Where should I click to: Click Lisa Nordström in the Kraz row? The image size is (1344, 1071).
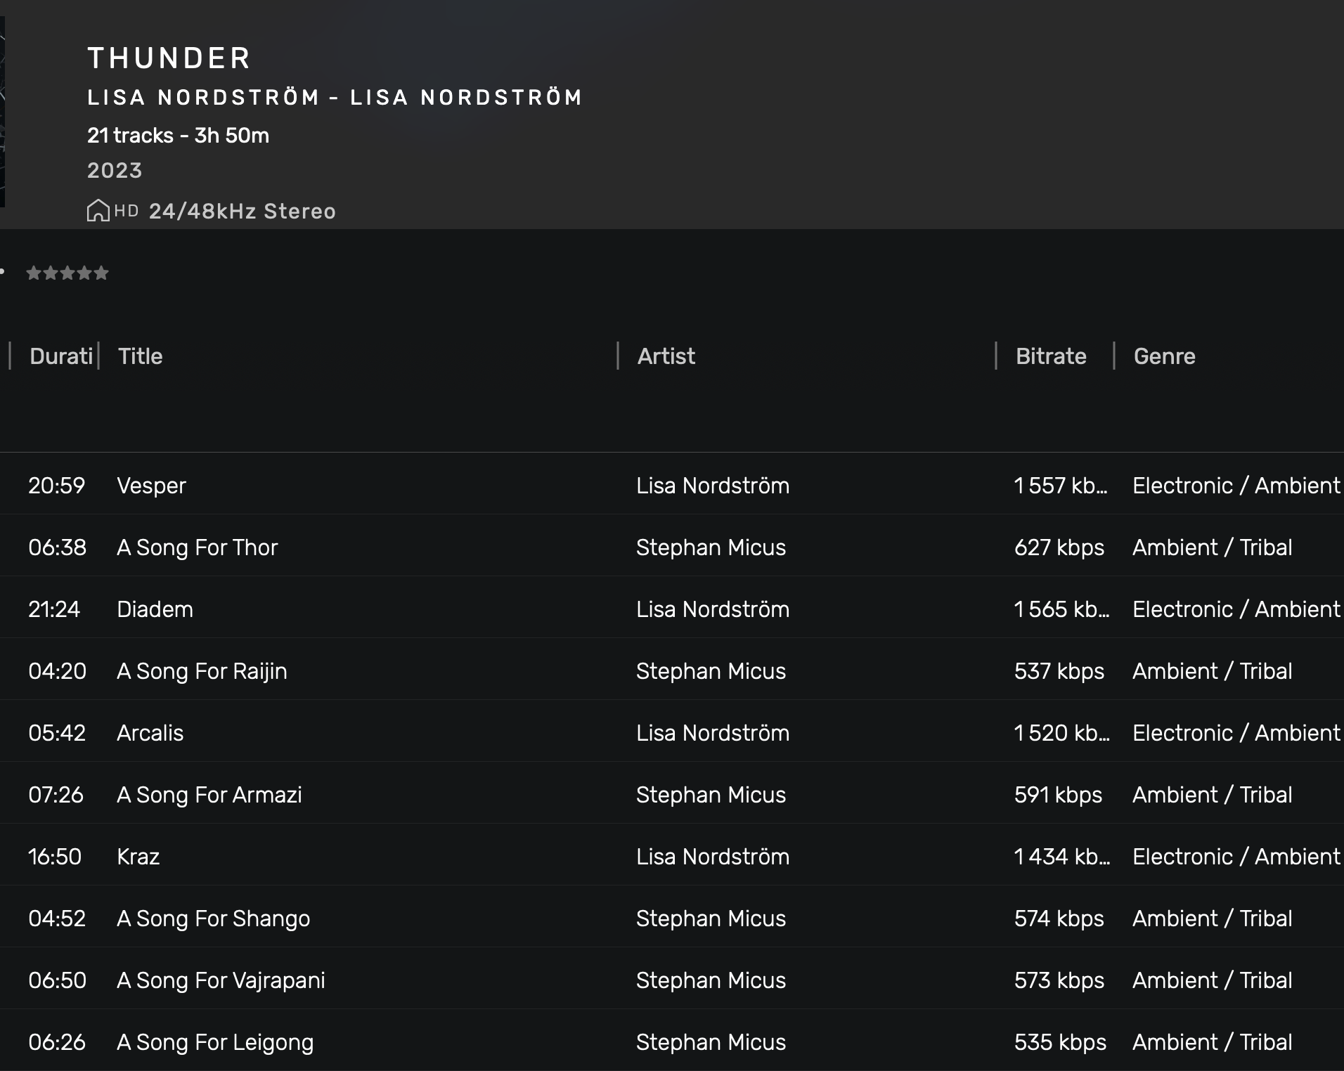point(713,857)
